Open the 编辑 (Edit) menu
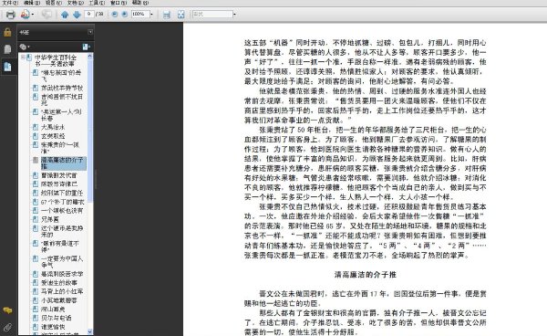The height and width of the screenshot is (336, 547). coord(32,3)
